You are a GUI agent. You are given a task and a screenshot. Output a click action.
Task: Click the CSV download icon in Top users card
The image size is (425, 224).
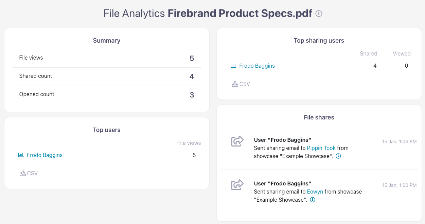pos(22,173)
